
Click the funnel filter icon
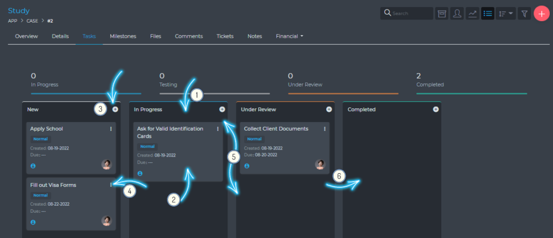(524, 13)
